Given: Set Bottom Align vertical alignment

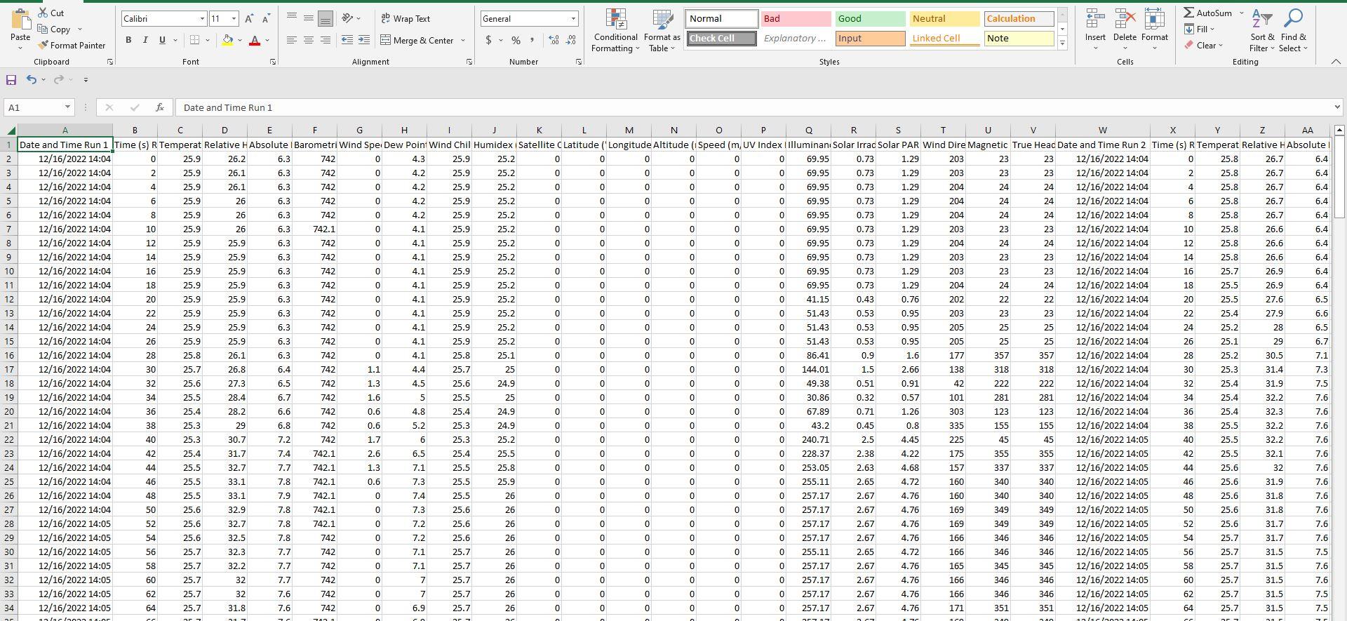Looking at the screenshot, I should click(326, 18).
